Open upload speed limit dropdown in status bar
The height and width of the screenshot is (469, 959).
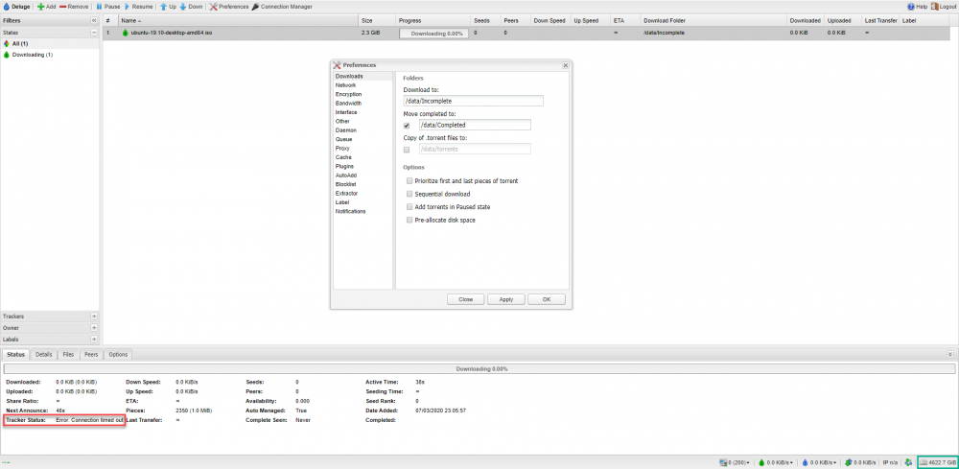pos(818,462)
